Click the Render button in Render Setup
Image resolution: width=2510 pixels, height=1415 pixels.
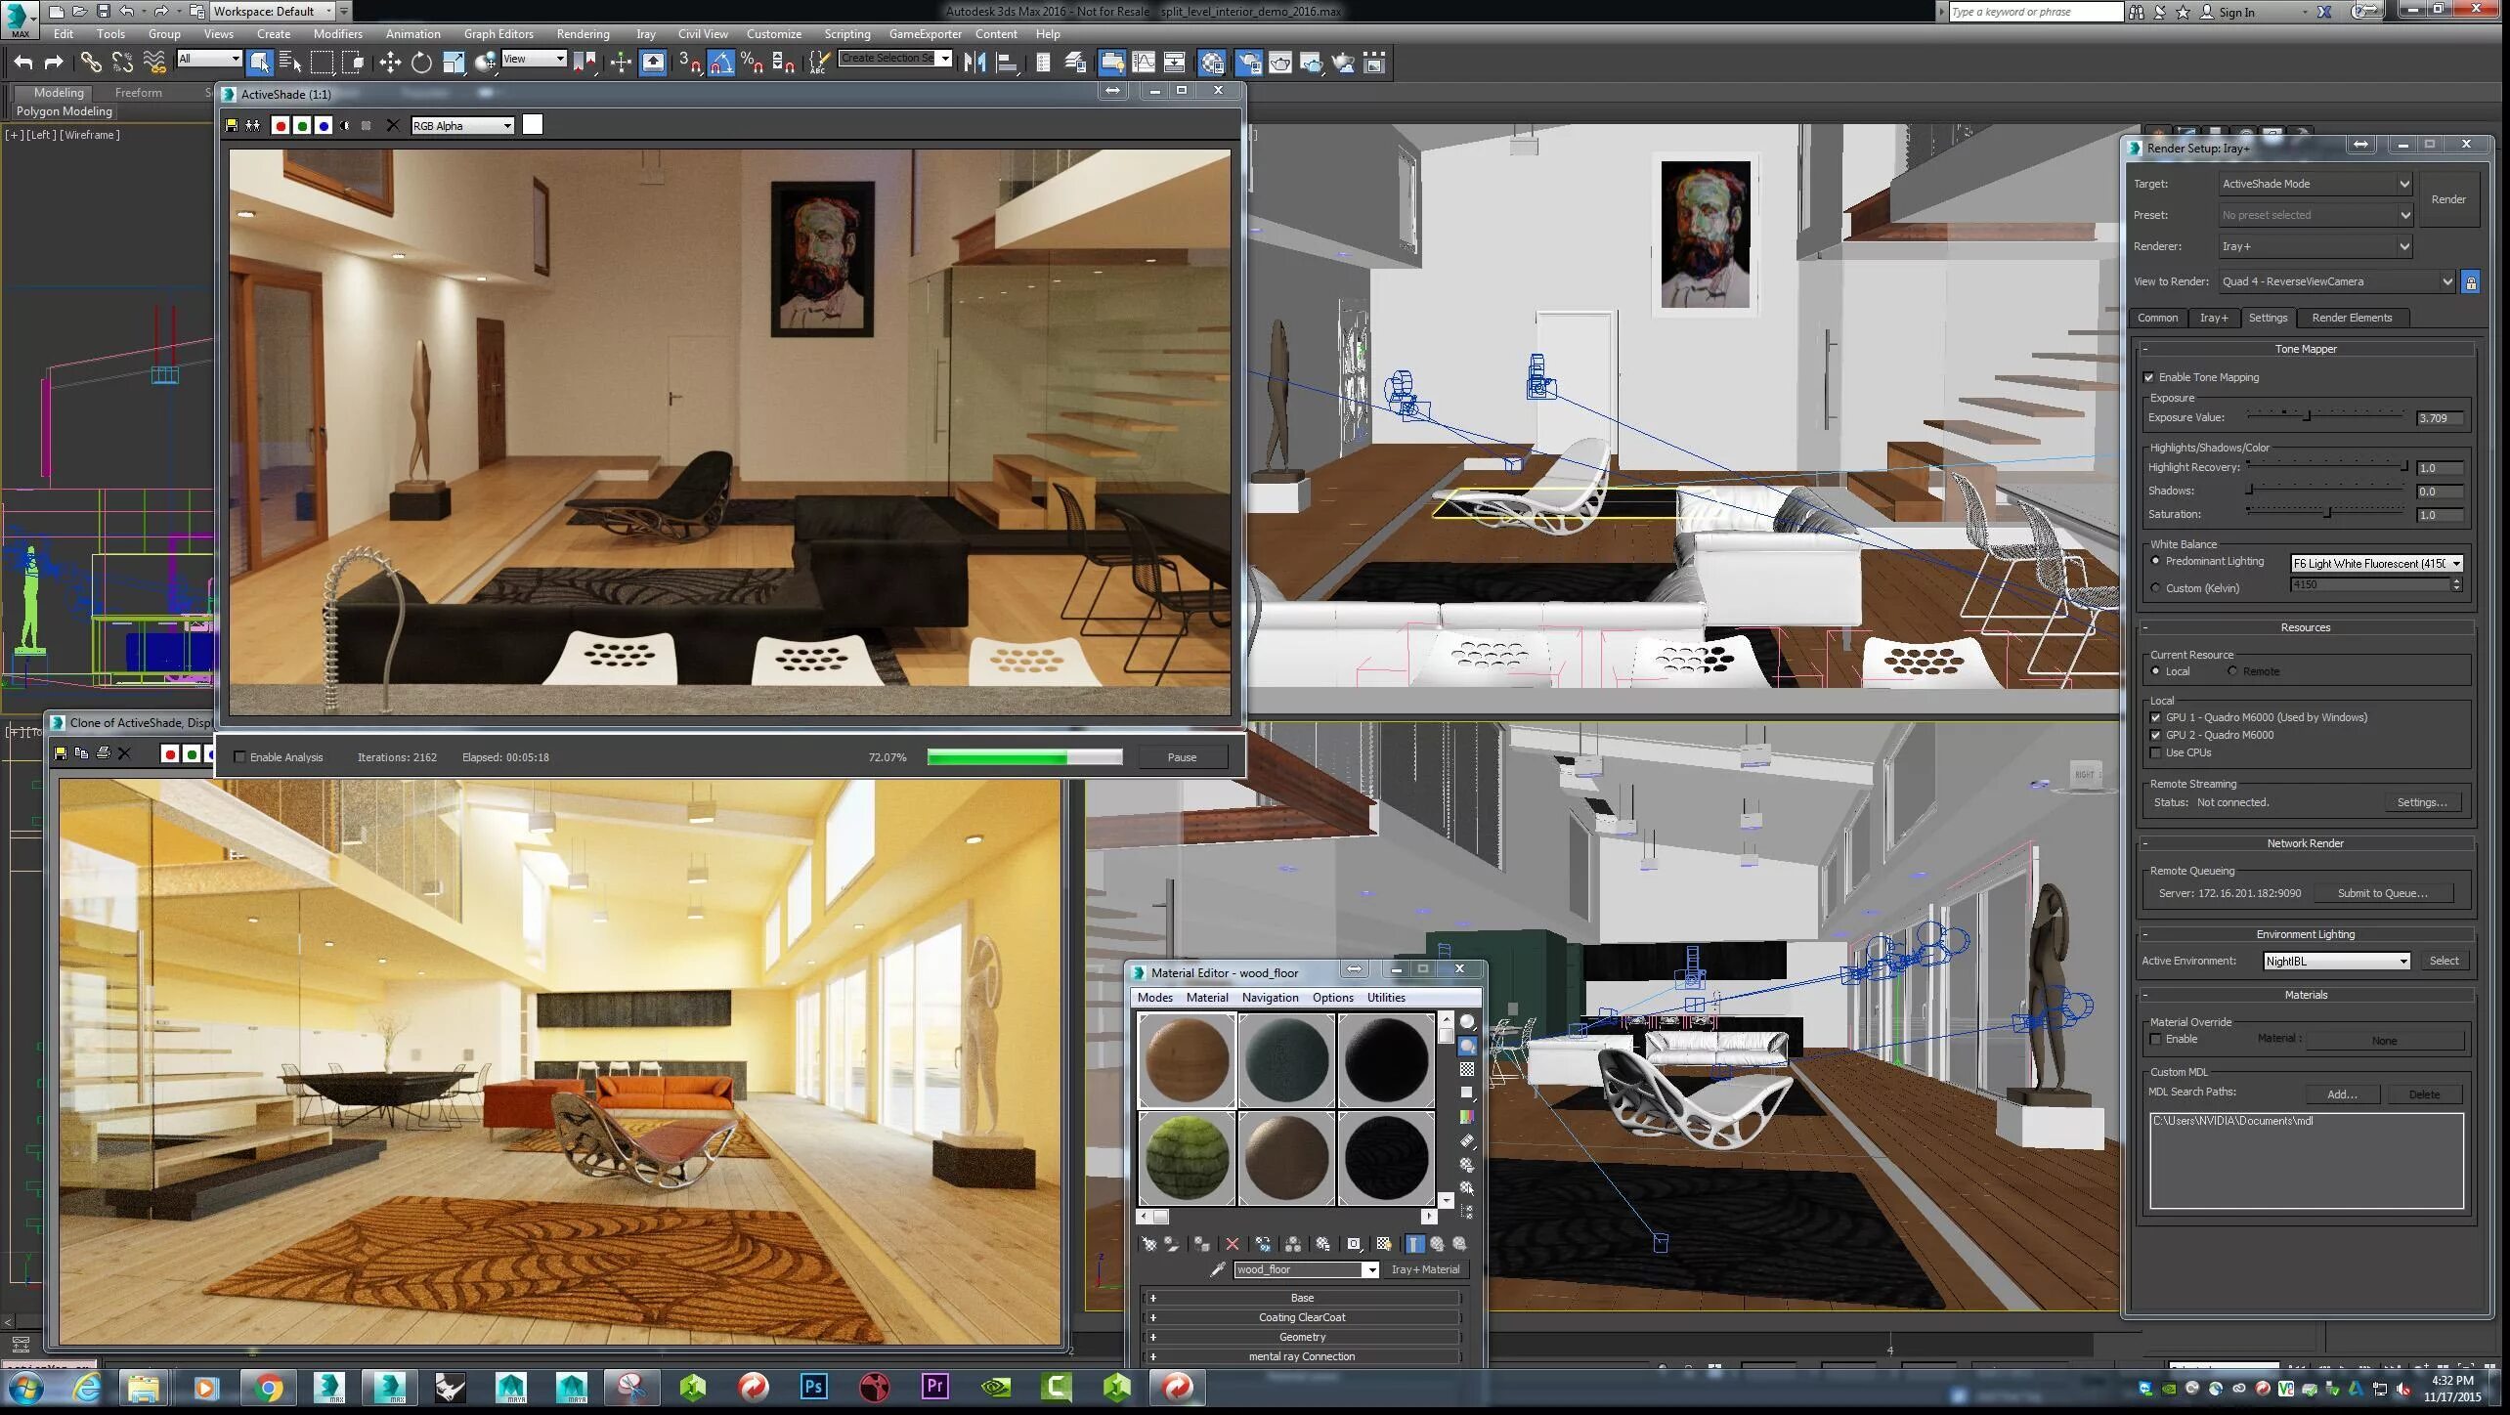click(x=2448, y=198)
